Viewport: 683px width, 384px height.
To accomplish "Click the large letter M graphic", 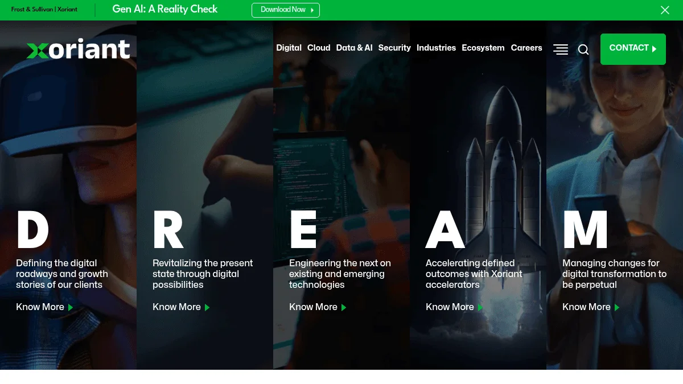I will [x=585, y=230].
